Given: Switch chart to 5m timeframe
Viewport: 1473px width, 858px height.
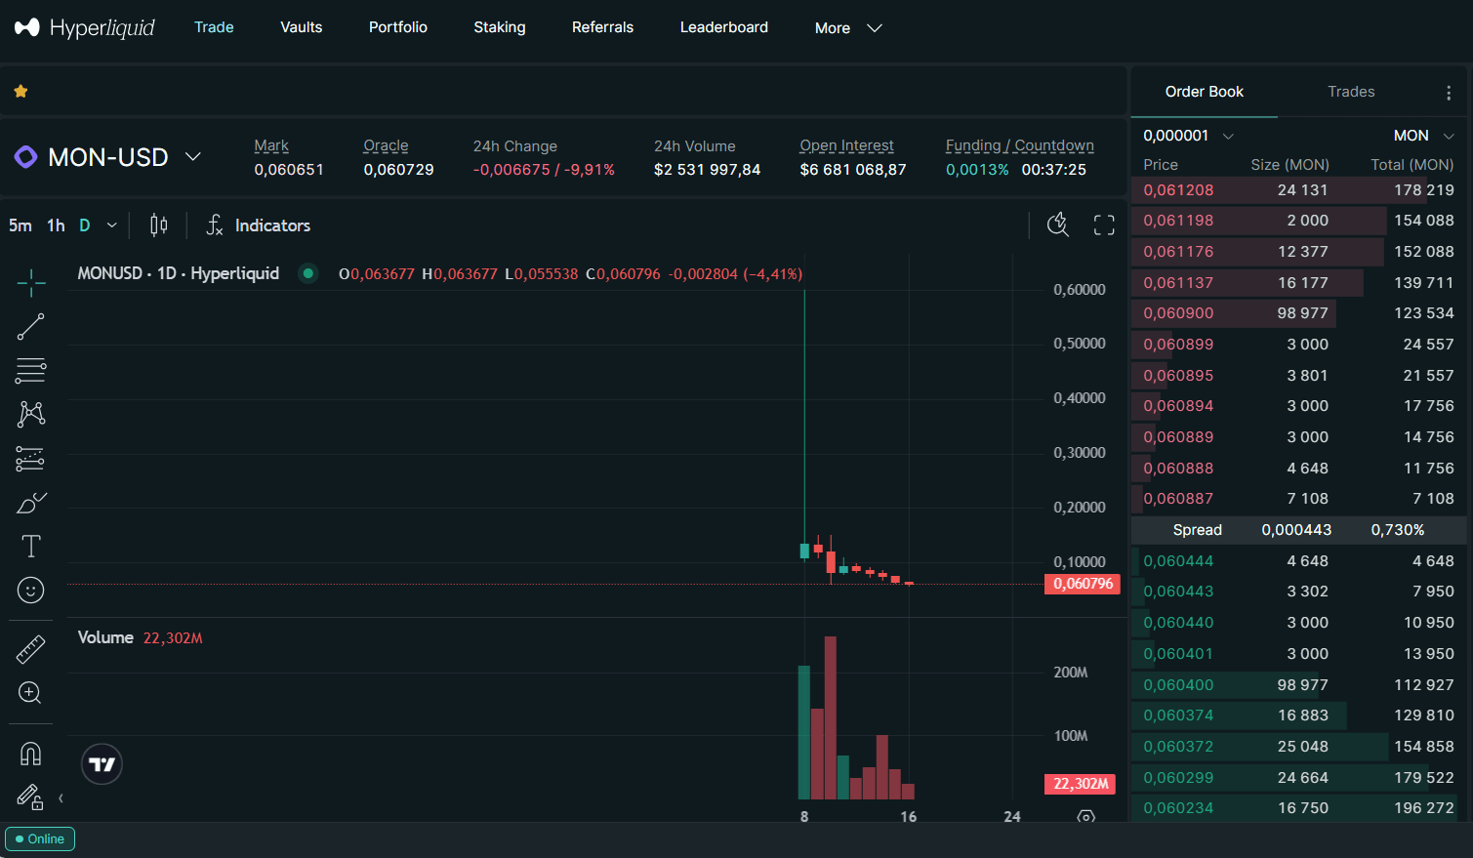Looking at the screenshot, I should click(x=20, y=225).
